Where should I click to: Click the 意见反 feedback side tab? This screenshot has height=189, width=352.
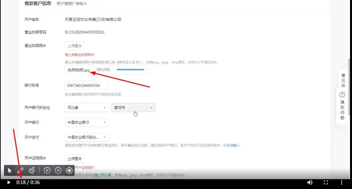click(343, 80)
